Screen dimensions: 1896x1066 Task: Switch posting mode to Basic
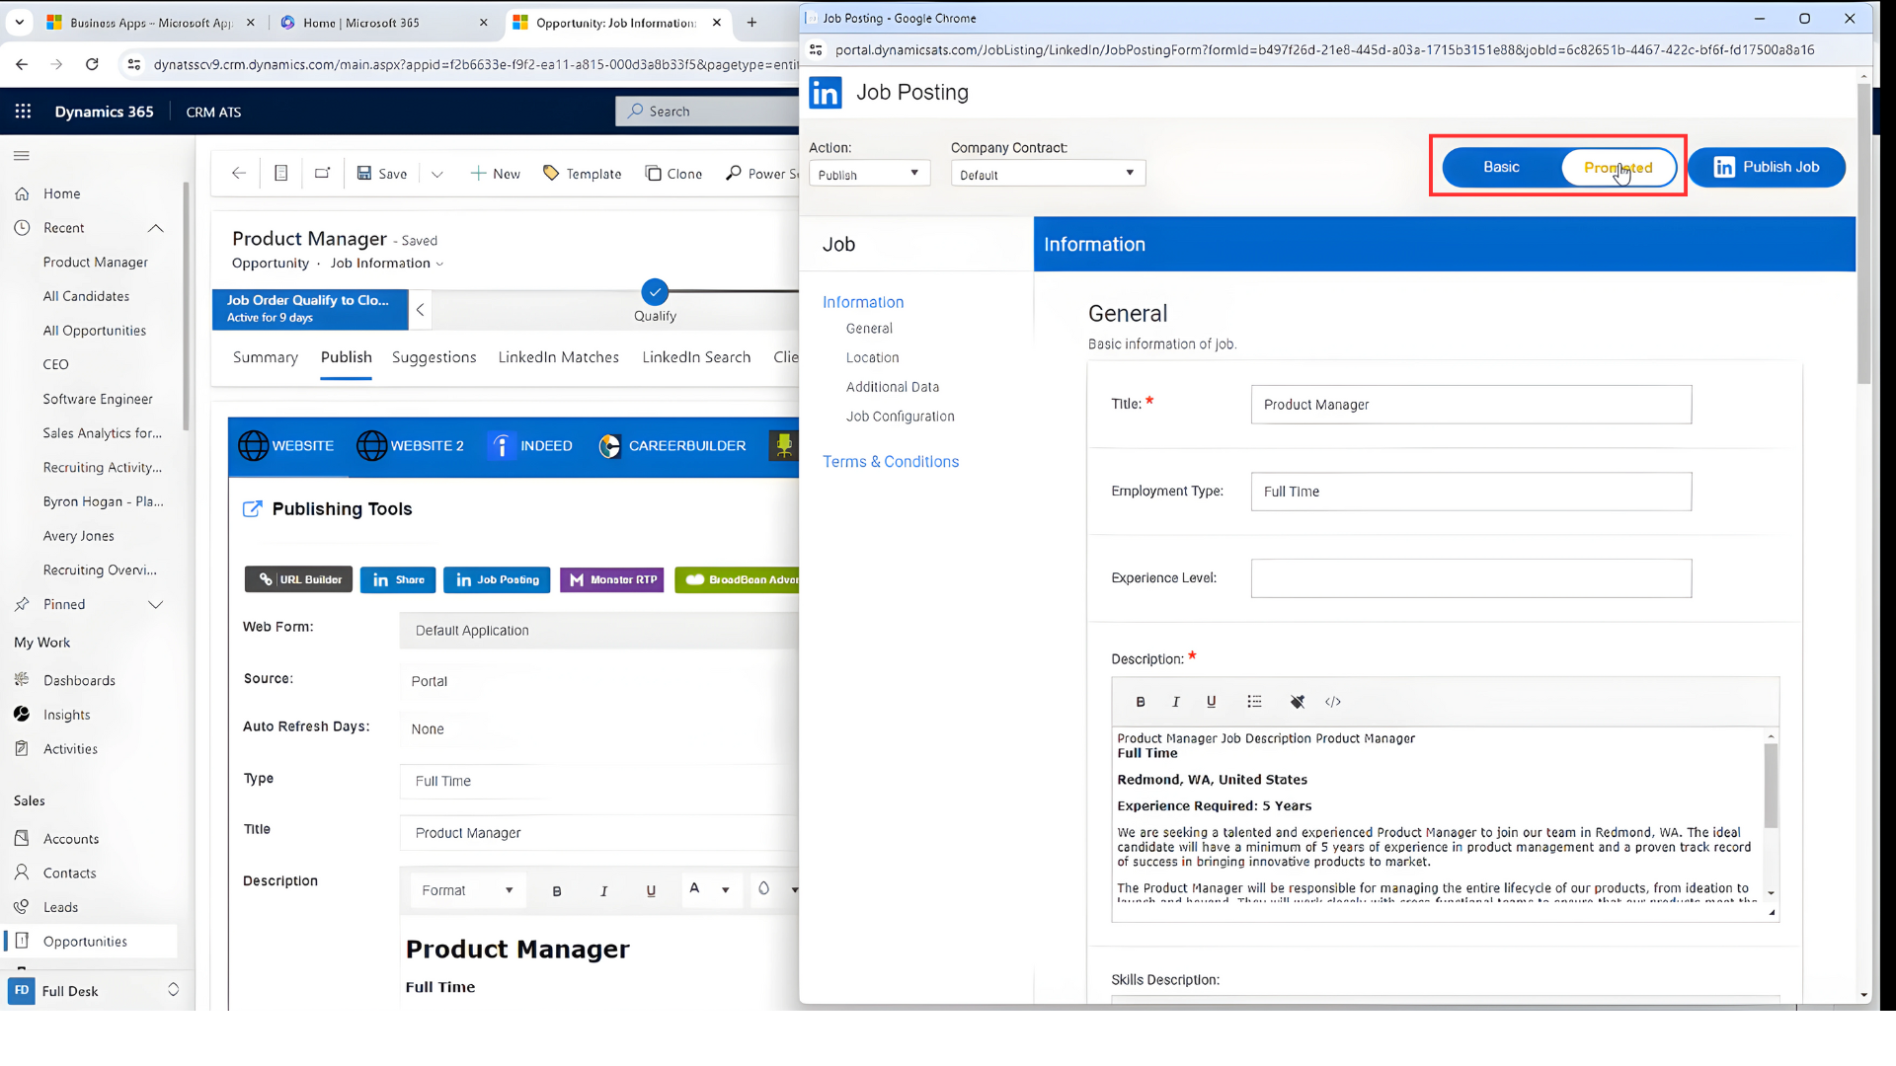1501,168
